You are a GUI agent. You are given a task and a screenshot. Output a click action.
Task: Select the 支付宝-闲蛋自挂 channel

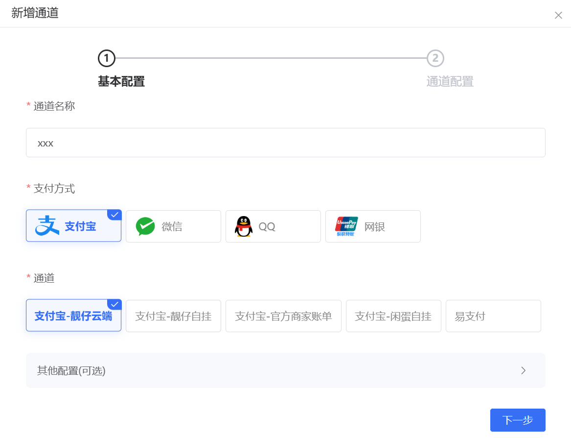pos(393,316)
